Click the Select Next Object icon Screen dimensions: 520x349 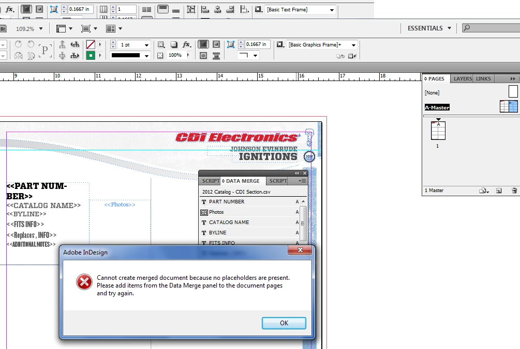pos(75,56)
